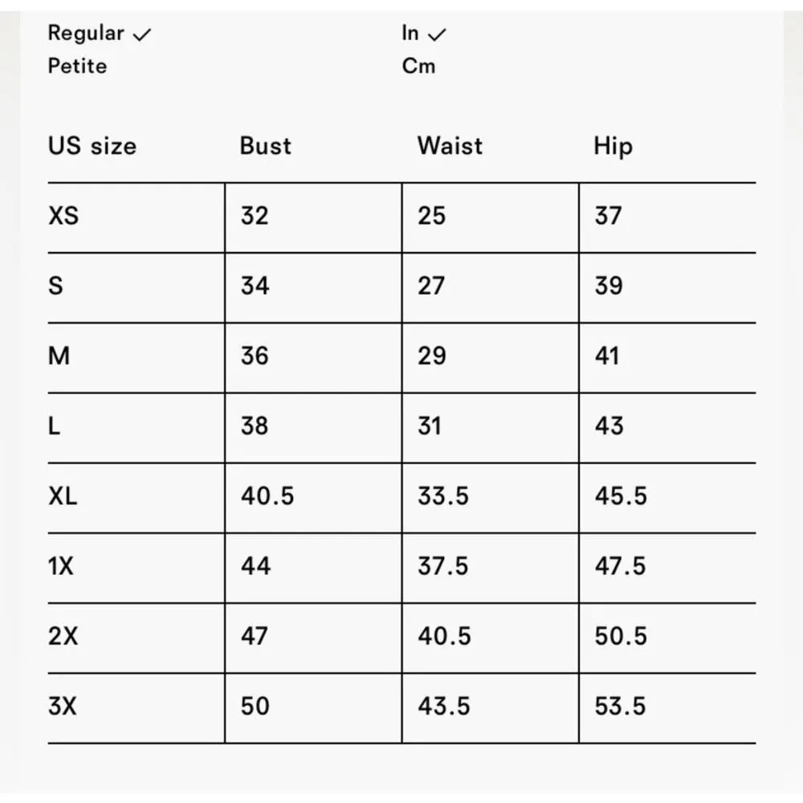Select the 2X size row label
The width and height of the screenshot is (803, 803).
tap(63, 636)
